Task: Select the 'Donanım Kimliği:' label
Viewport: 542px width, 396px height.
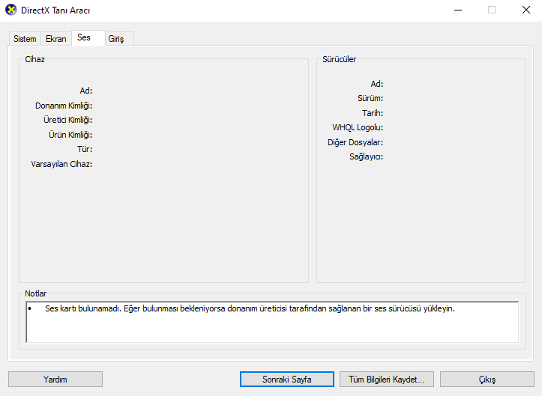Action: click(64, 106)
